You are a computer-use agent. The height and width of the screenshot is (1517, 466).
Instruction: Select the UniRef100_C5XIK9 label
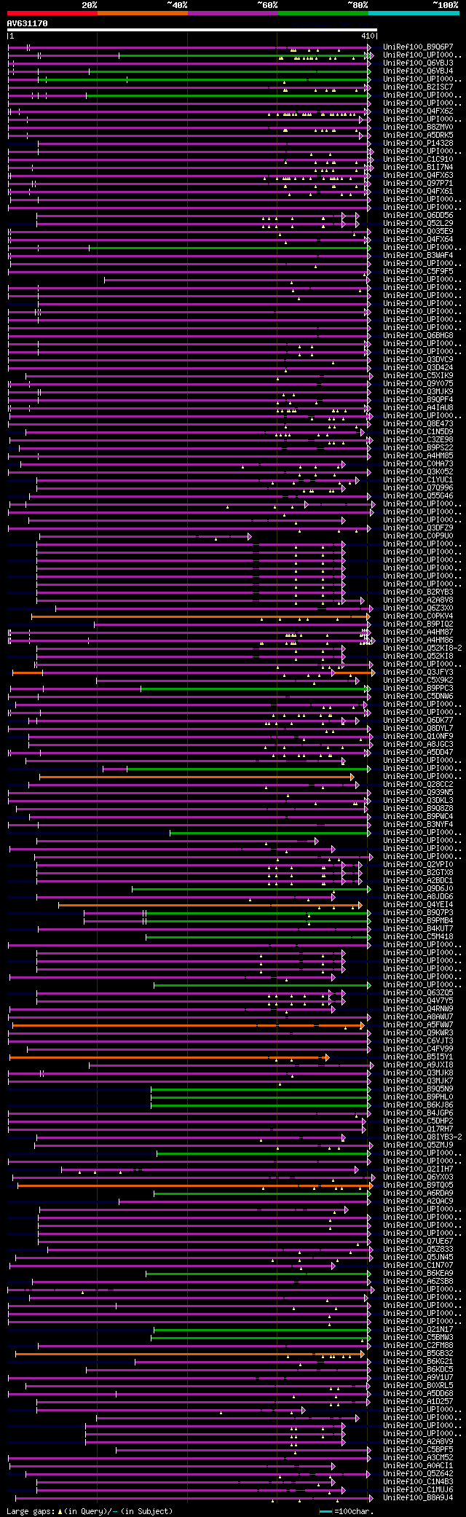(x=418, y=375)
